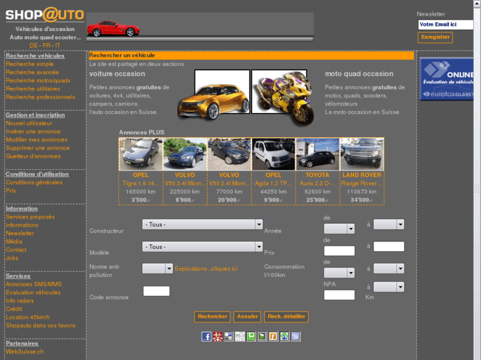Open the Volvo V50 225000 km thumbnail

[185, 154]
